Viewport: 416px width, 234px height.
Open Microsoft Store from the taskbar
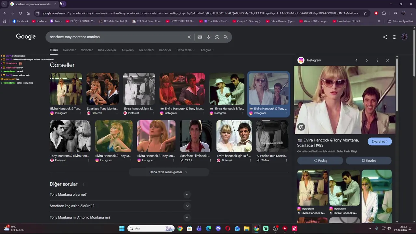pos(189,228)
